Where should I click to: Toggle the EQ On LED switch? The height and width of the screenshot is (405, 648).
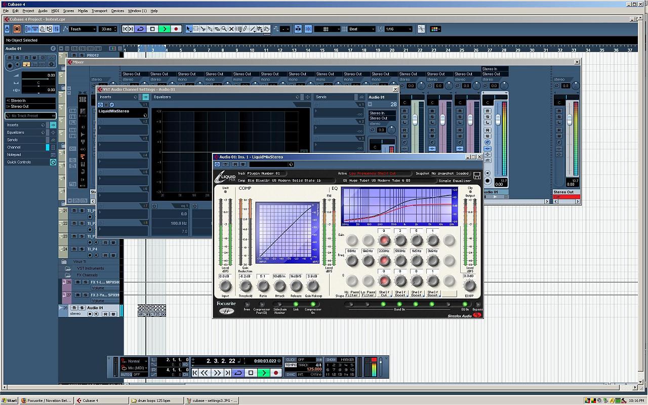tap(465, 304)
